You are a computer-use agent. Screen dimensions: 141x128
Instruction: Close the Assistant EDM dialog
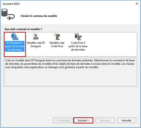[x=137, y=4]
